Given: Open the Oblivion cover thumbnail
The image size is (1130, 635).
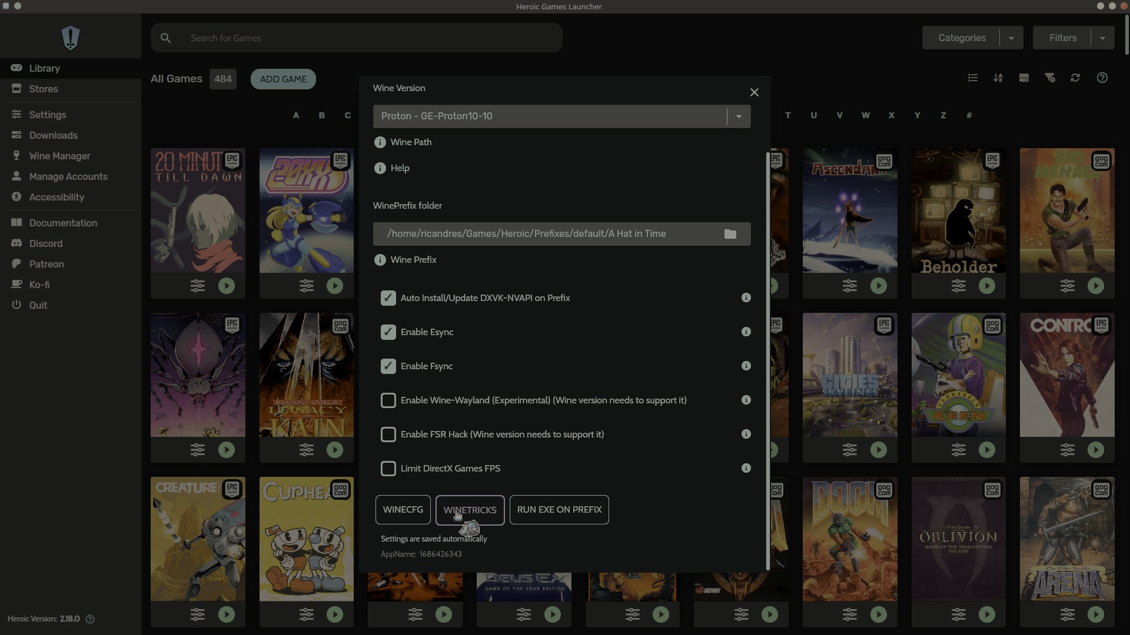Looking at the screenshot, I should pos(959,539).
